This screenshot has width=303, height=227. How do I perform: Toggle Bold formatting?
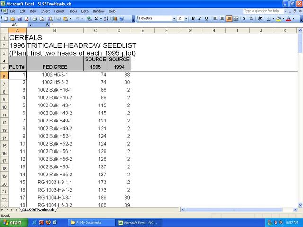pyautogui.click(x=193, y=18)
